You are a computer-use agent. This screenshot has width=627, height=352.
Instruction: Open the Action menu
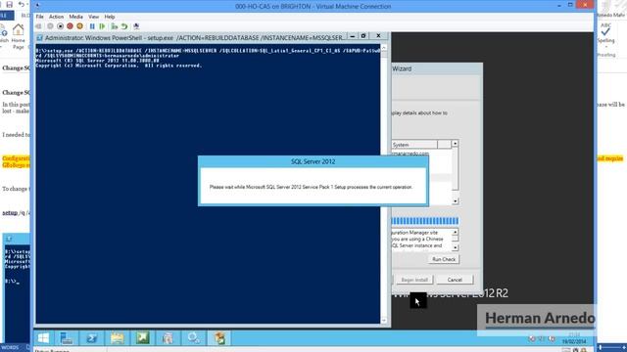point(57,17)
